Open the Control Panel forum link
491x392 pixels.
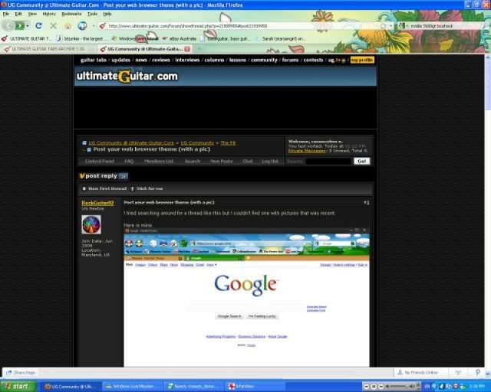point(100,162)
